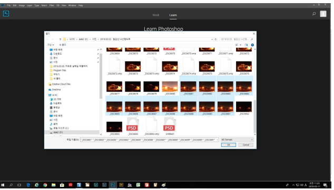
Task: Open the Filter menu
Action: click(x=52, y=6)
